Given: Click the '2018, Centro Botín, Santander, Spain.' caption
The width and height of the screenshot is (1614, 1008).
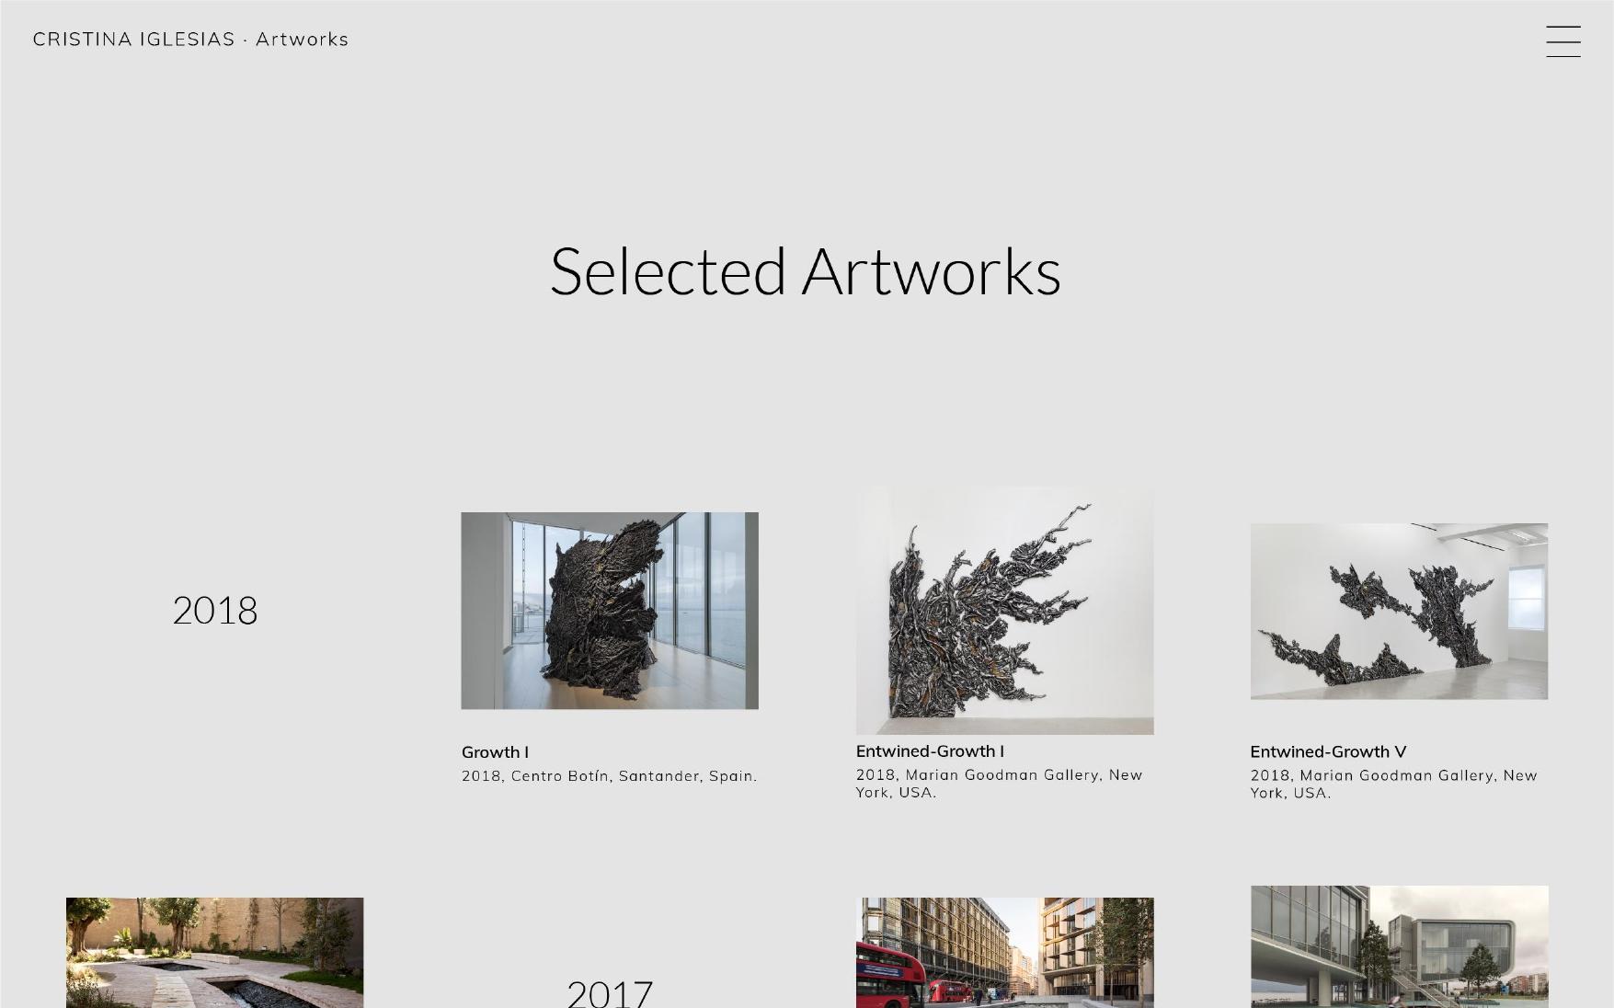Looking at the screenshot, I should 609,776.
